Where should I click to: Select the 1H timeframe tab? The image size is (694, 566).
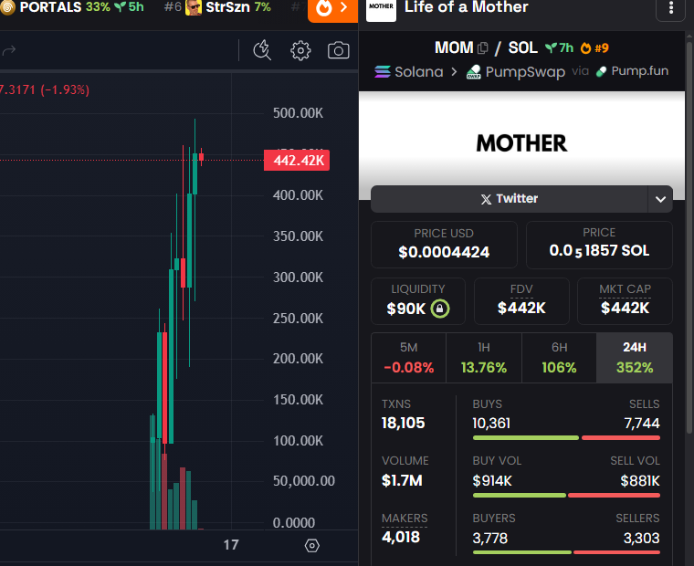(484, 358)
